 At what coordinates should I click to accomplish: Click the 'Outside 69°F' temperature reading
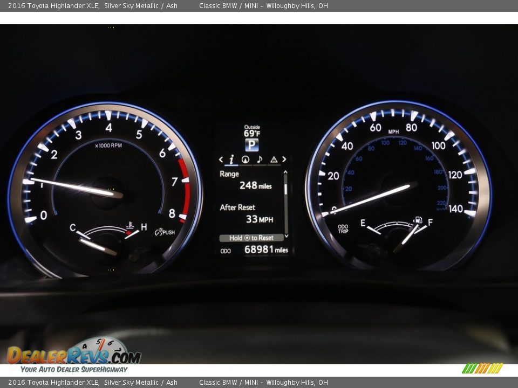pyautogui.click(x=252, y=131)
